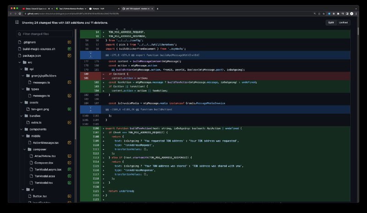Click the modified status icon beside AttachMenu.tsx
The width and height of the screenshot is (367, 213).
point(70,156)
